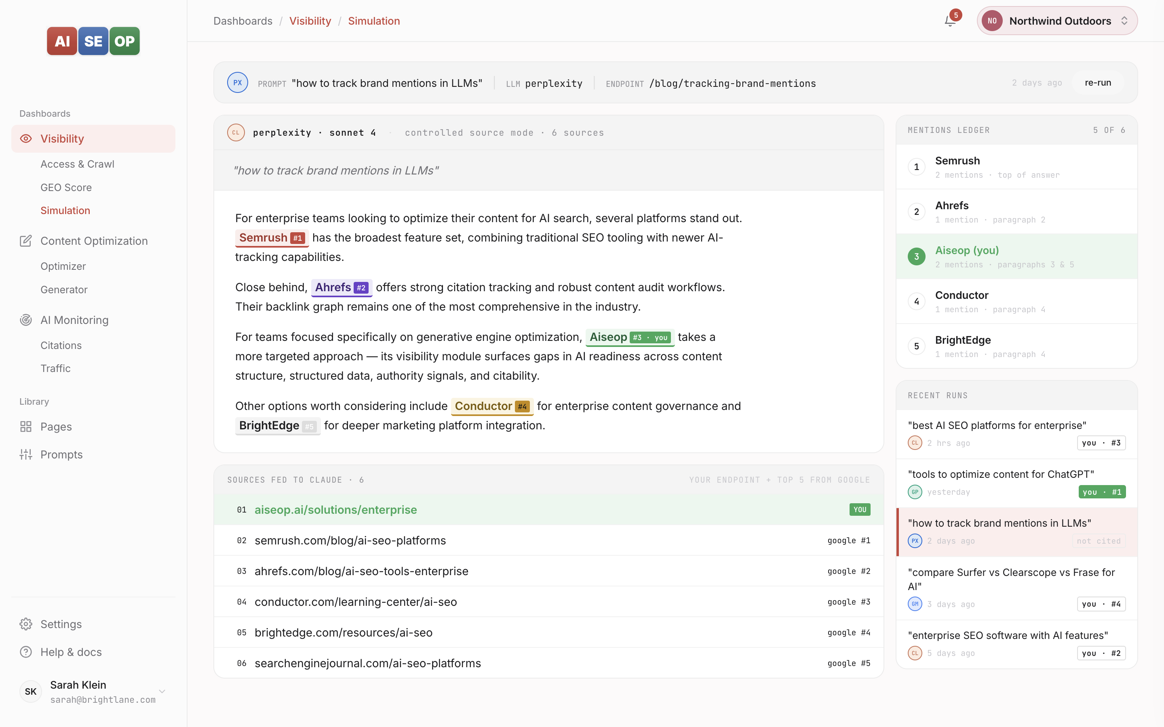Click the "you · #1" green result tag

point(1102,492)
